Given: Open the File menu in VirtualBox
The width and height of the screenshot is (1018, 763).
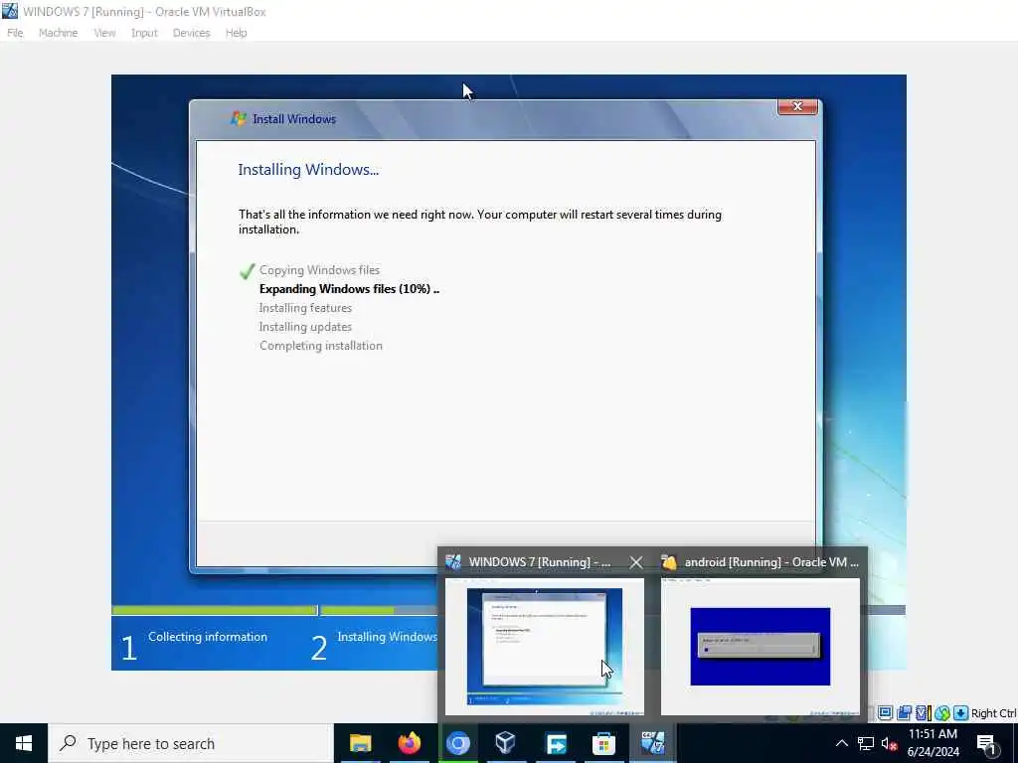Looking at the screenshot, I should tap(15, 33).
